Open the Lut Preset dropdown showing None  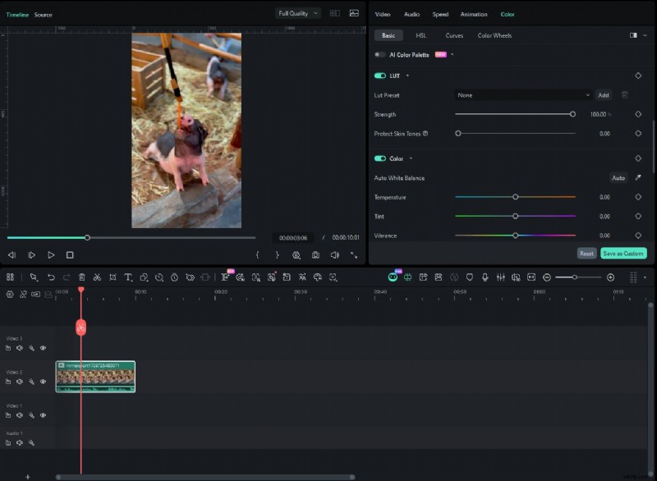pyautogui.click(x=523, y=95)
